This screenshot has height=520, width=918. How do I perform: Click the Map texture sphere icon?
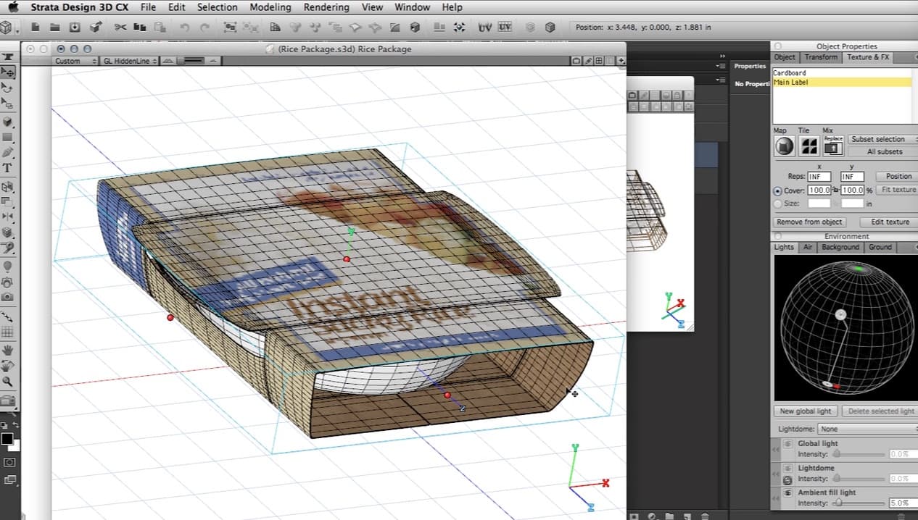pyautogui.click(x=784, y=146)
